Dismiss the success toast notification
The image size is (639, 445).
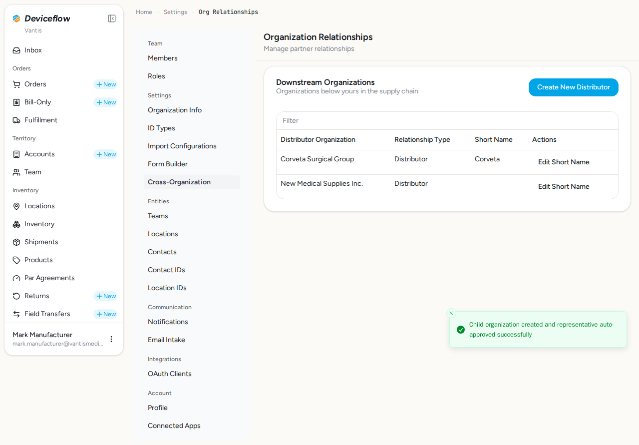tap(451, 313)
